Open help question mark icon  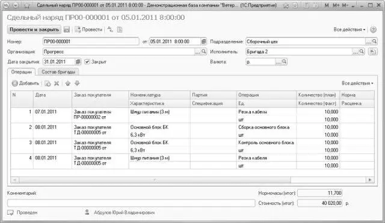pyautogui.click(x=373, y=30)
